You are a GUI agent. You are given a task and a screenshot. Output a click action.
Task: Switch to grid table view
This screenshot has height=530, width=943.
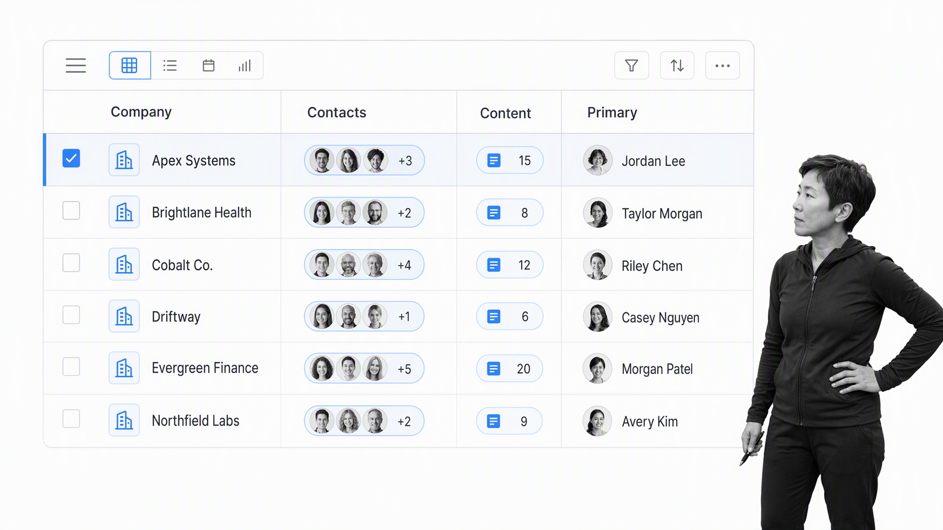pyautogui.click(x=130, y=65)
